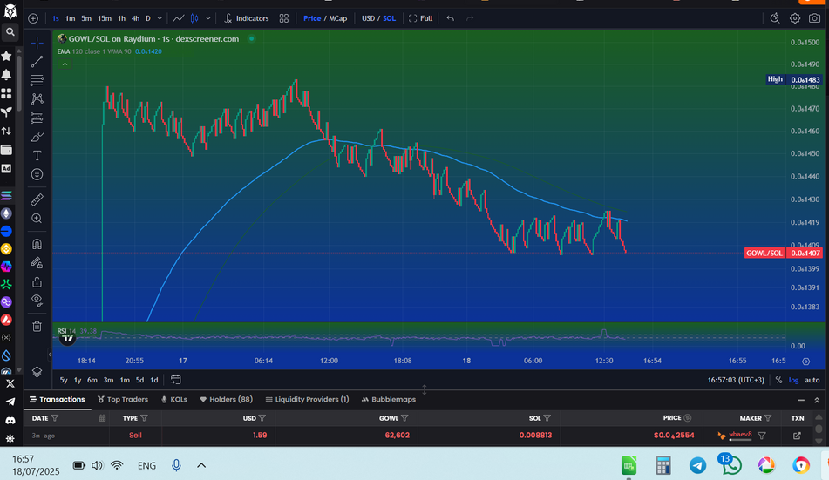Select the brush drawing tool
The image size is (829, 480).
tap(37, 137)
